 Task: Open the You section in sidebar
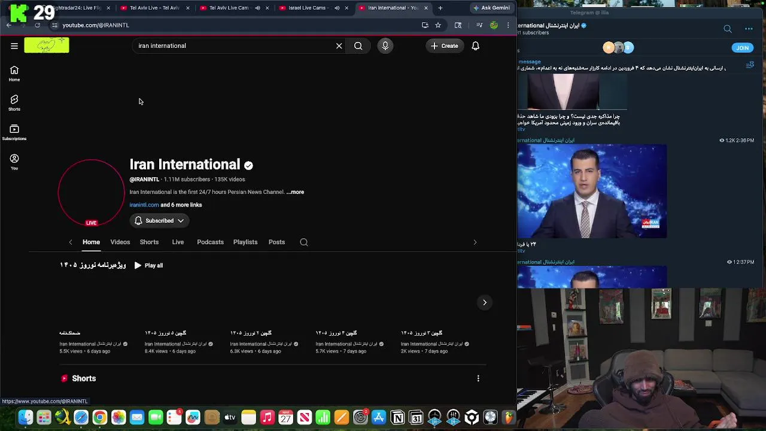14,162
